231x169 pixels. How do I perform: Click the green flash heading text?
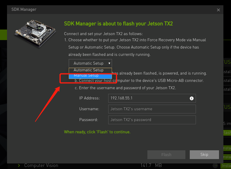pyautogui.click(x=118, y=24)
